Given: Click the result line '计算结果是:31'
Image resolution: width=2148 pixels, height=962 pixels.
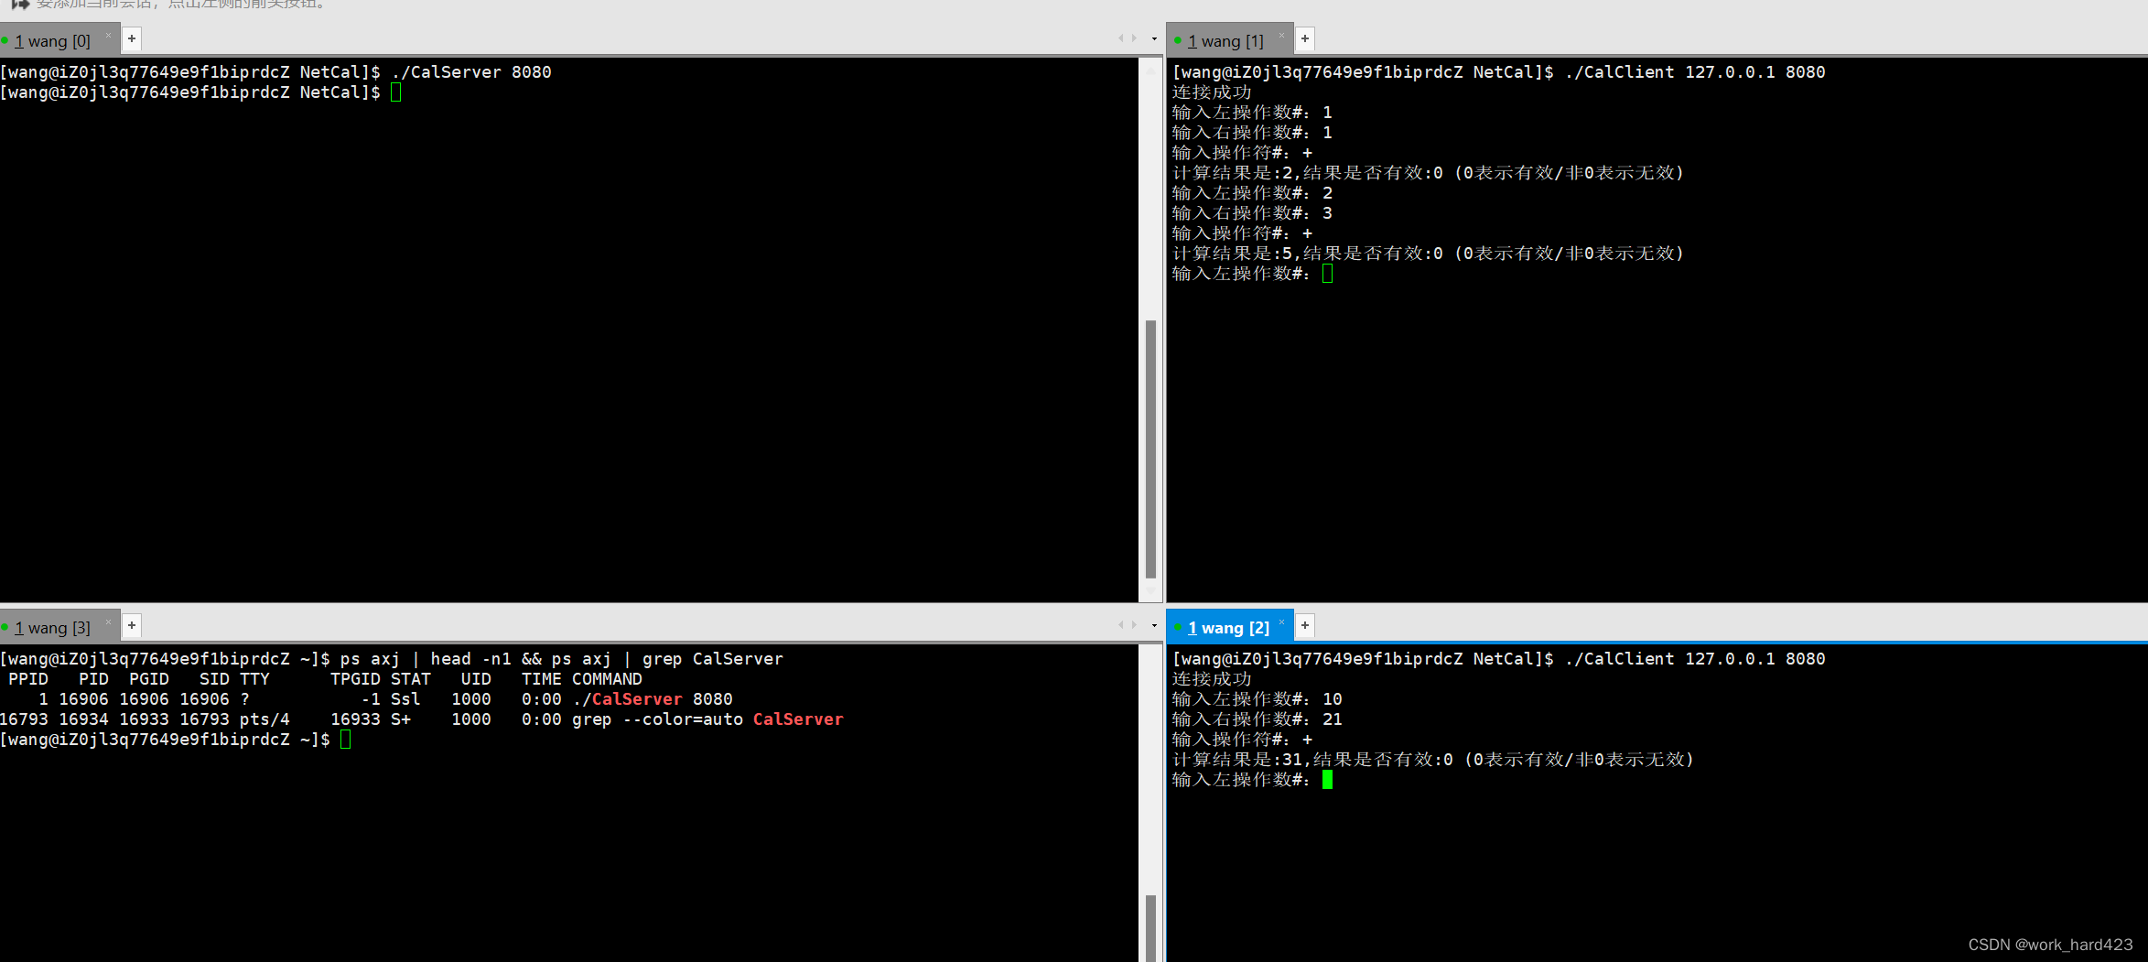Looking at the screenshot, I should (1433, 760).
